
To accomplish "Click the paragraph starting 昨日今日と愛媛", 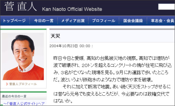I will click(x=113, y=69).
